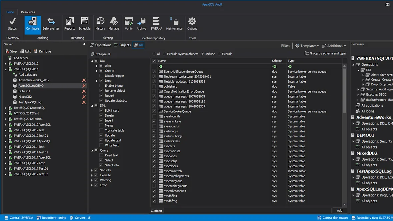Screen dimensions: 393x221
Task: Click the Name column filter icon
Action: pyautogui.click(x=161, y=66)
